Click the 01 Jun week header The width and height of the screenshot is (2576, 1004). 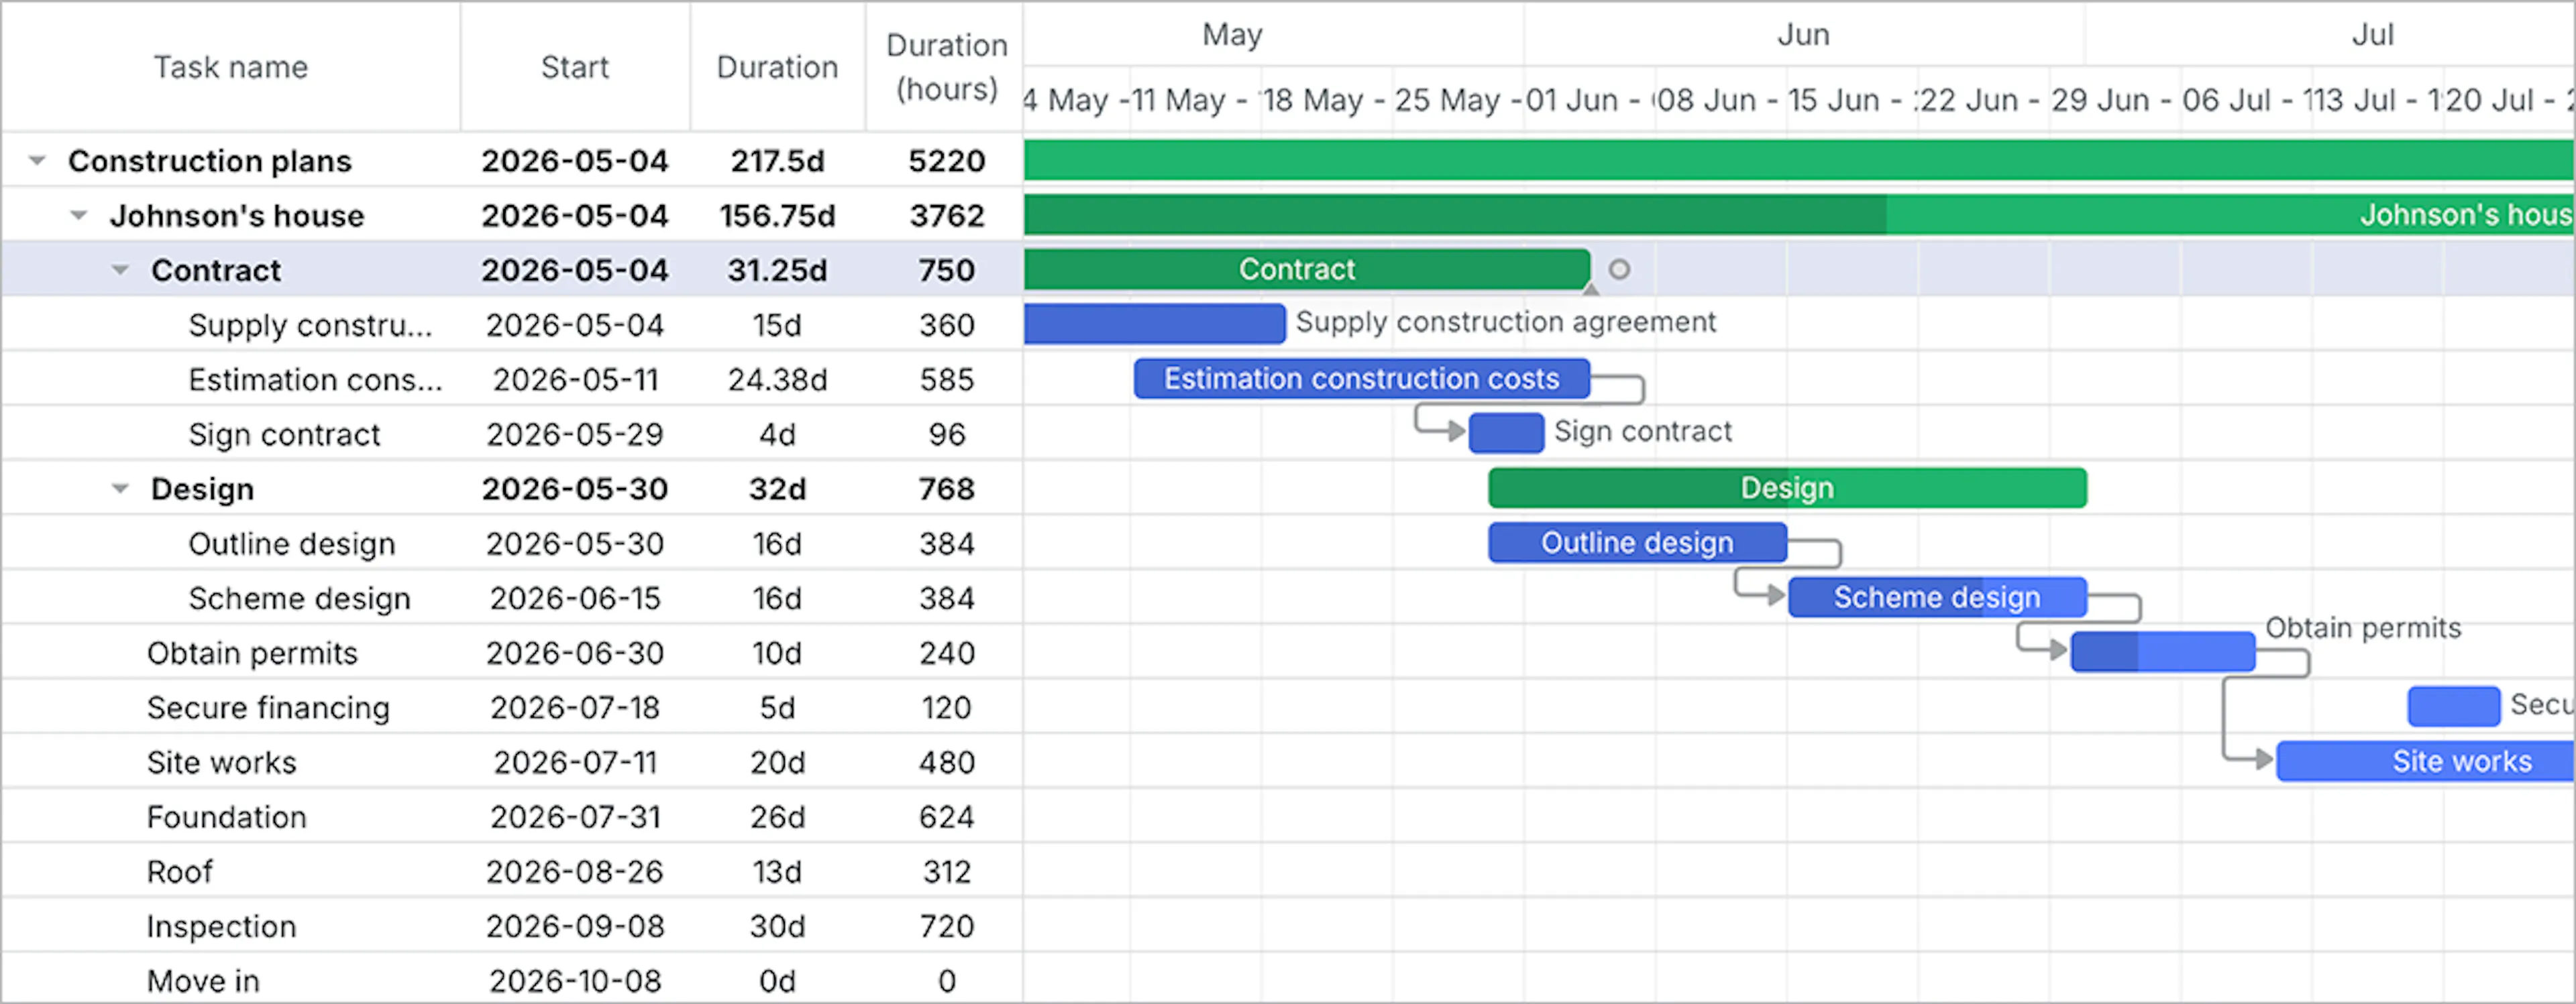click(1589, 99)
